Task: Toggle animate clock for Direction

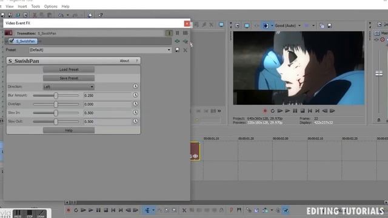Action: 135,86
